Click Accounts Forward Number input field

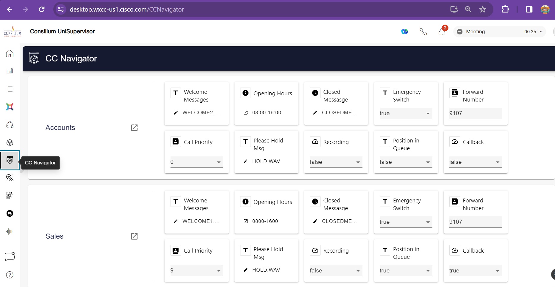click(x=475, y=113)
